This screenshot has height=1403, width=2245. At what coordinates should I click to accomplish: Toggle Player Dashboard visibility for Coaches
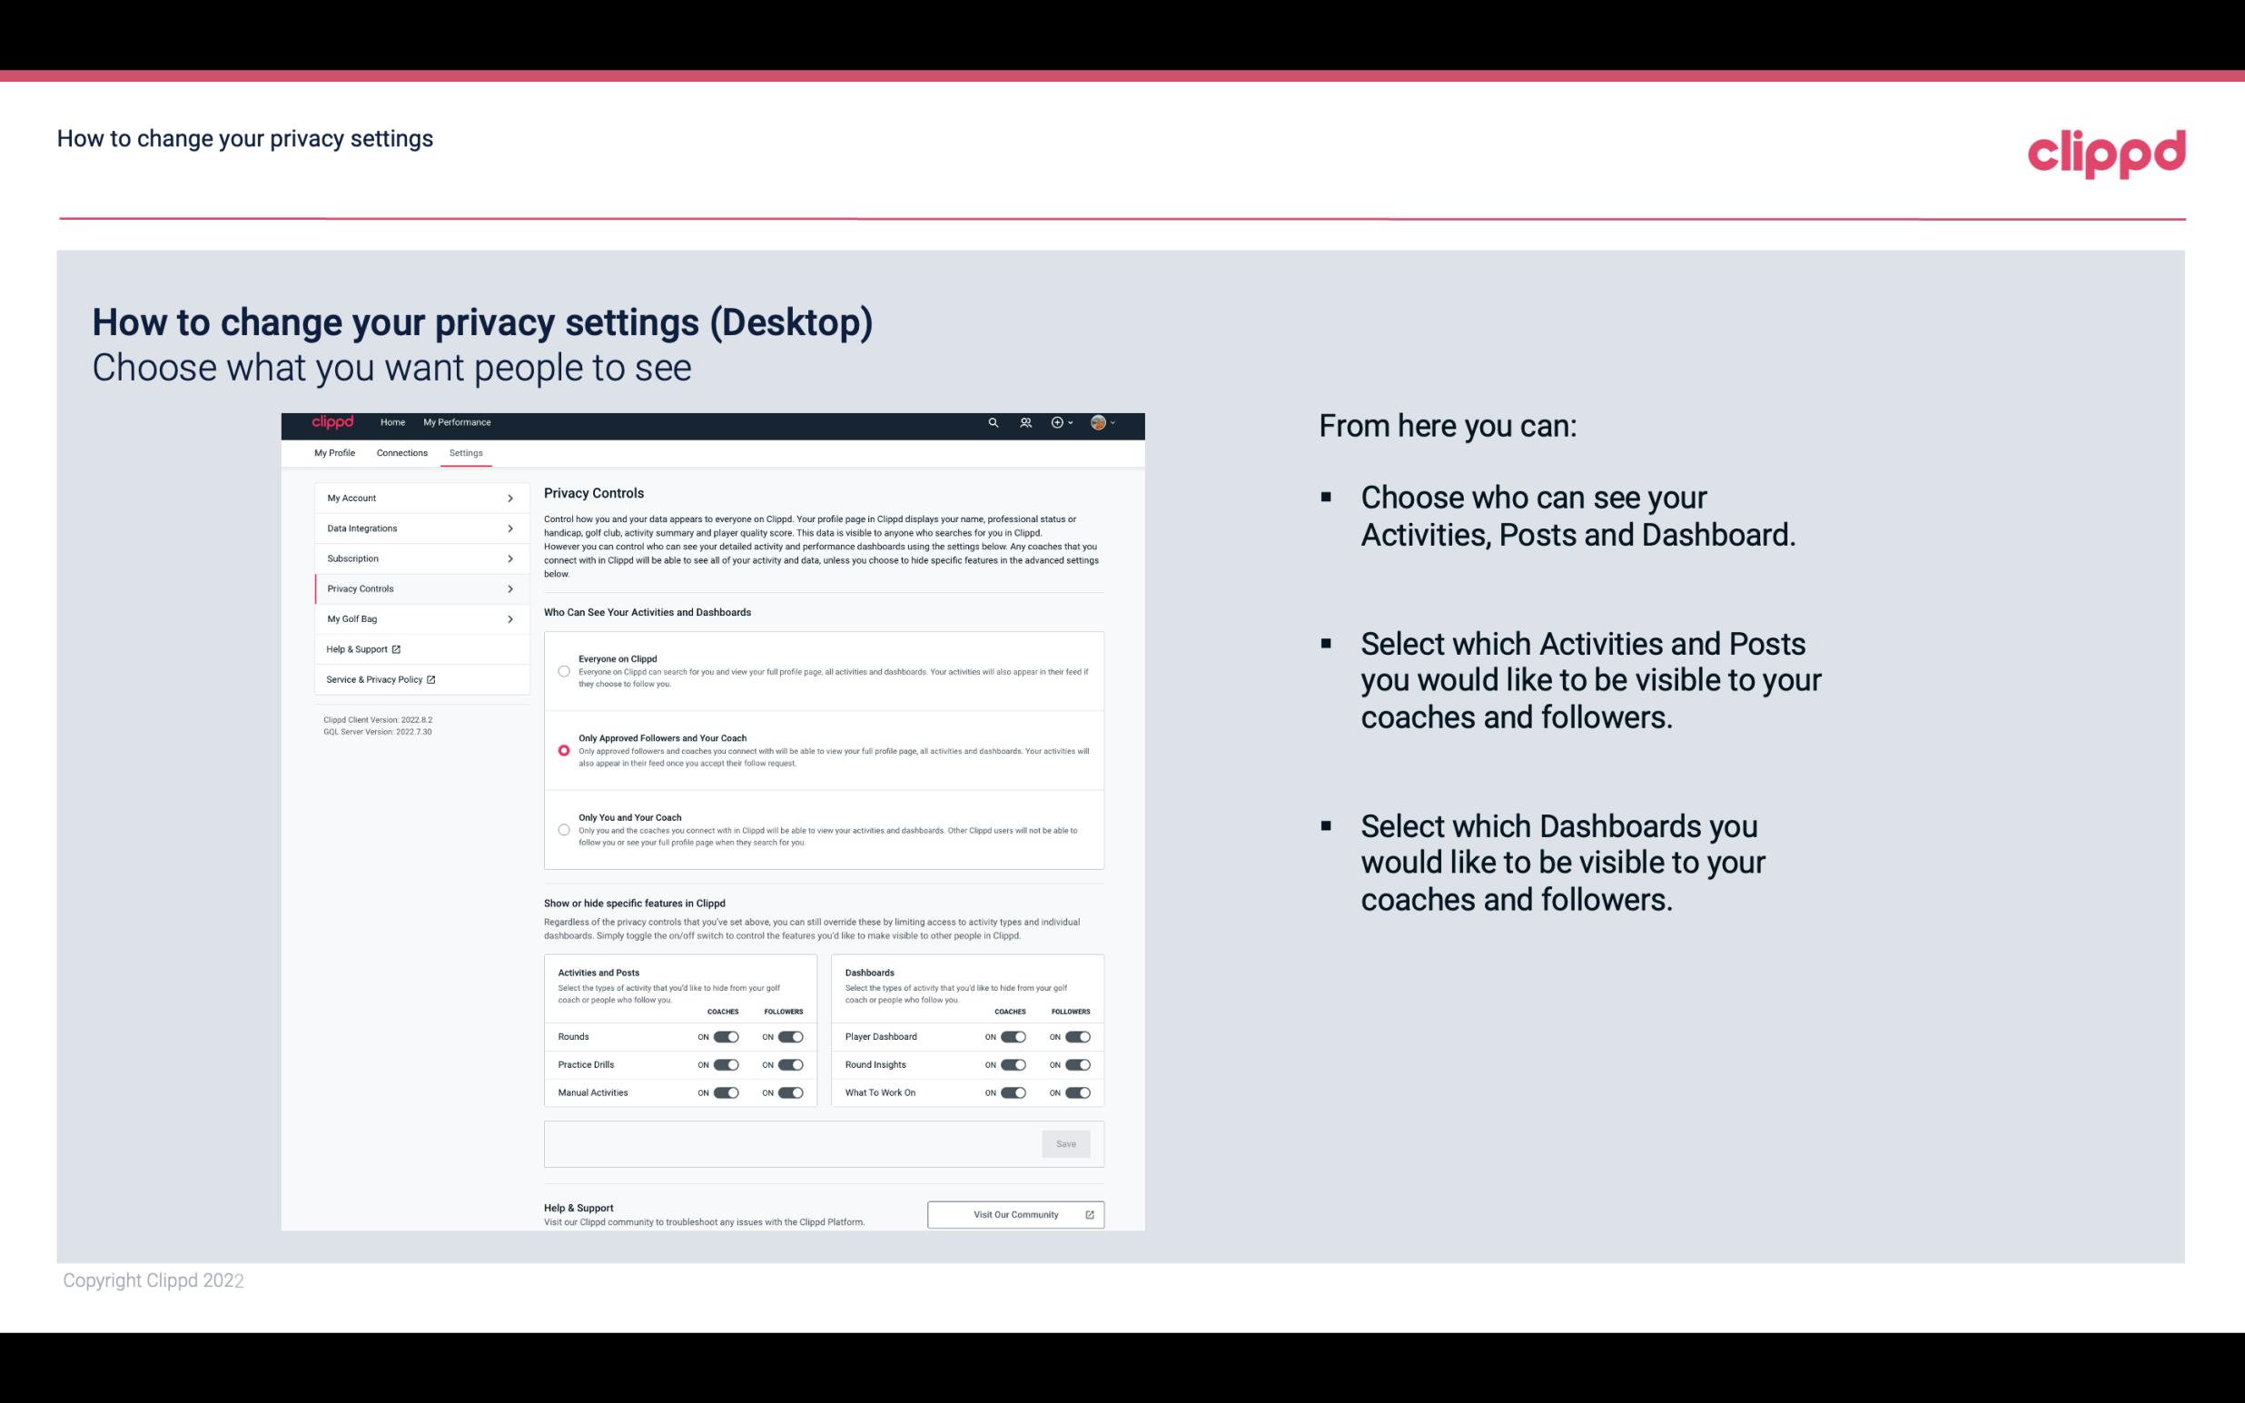[x=1012, y=1036]
